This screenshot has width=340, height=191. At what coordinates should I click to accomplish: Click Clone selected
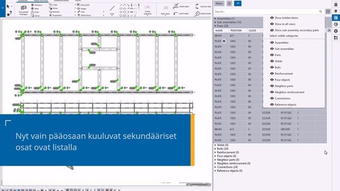[148, 10]
